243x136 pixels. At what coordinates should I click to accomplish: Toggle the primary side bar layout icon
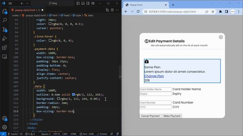coord(78,3)
